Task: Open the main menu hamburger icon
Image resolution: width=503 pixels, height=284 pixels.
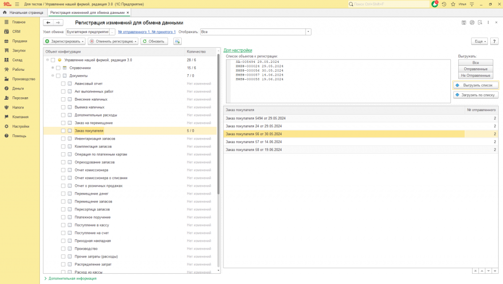Action: 17,4
